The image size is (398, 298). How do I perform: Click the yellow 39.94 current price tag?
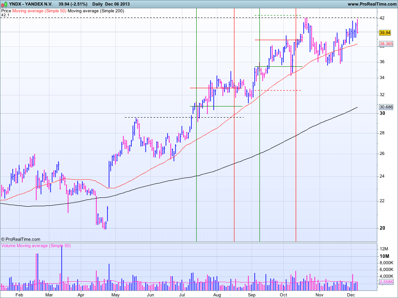pos(384,33)
